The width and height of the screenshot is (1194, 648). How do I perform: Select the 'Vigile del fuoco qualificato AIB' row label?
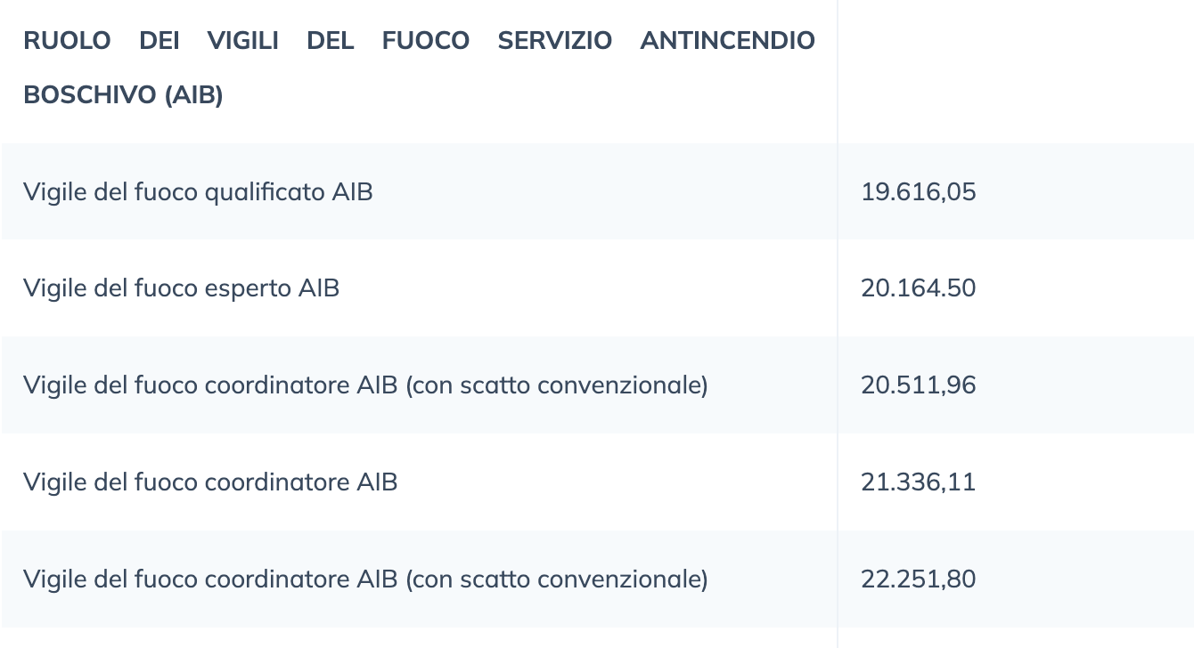pos(198,191)
